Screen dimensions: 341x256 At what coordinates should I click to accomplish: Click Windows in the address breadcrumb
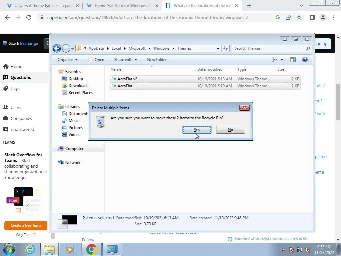point(161,48)
